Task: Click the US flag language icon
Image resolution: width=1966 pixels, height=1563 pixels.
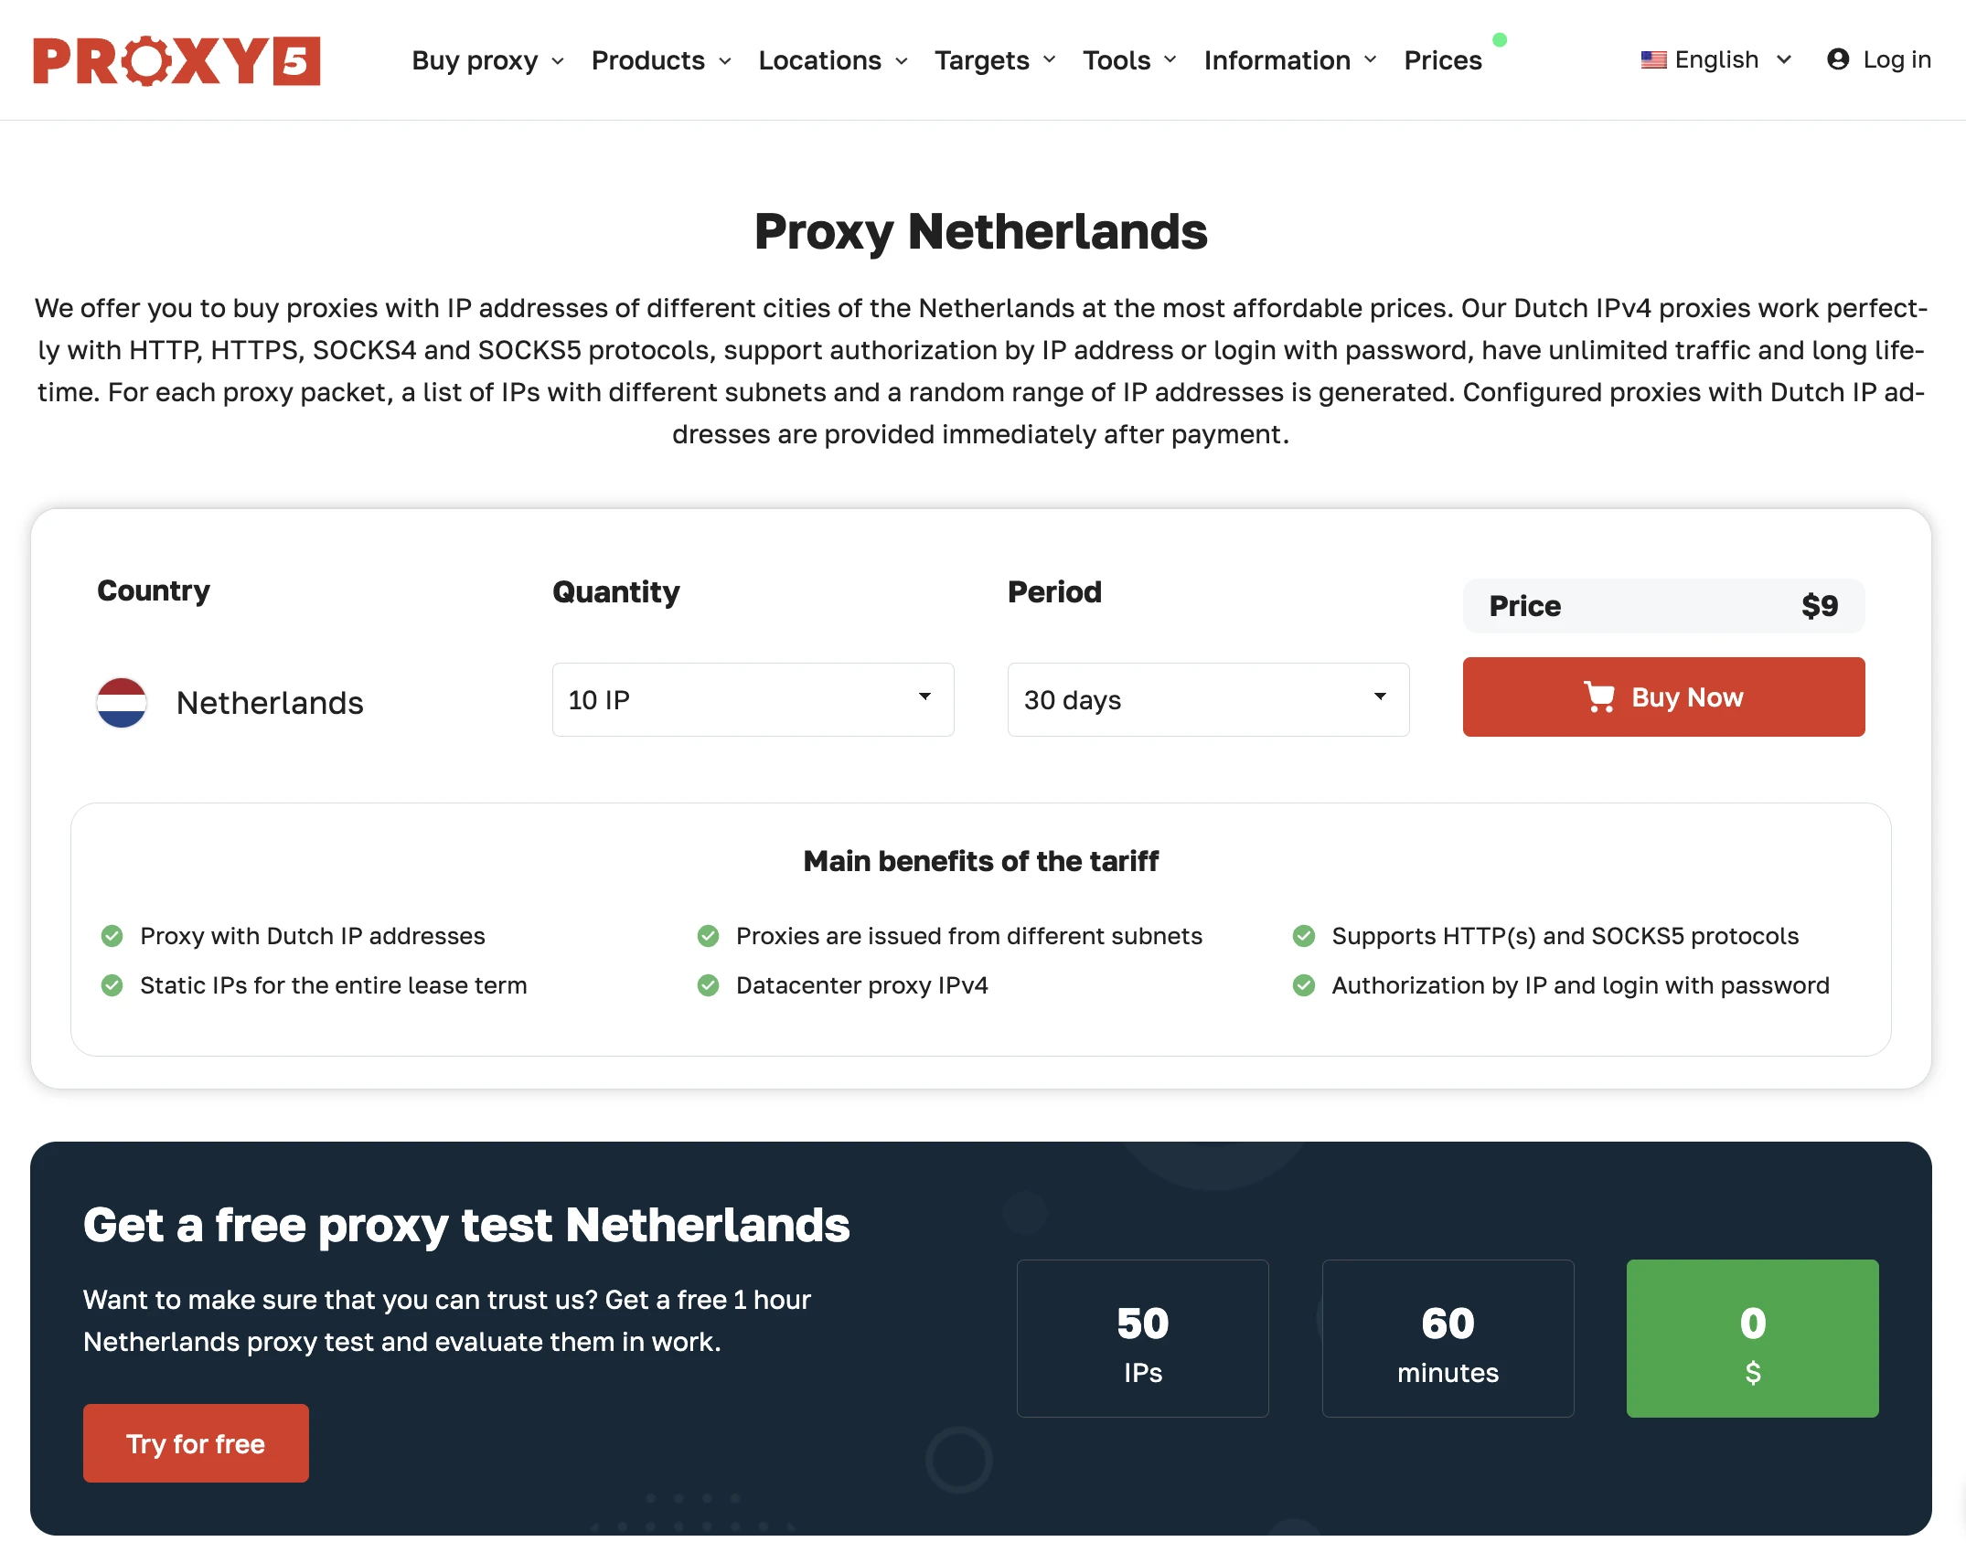Action: 1653,60
